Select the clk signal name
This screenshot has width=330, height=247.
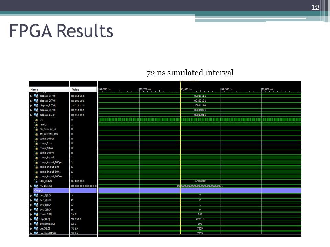point(41,119)
